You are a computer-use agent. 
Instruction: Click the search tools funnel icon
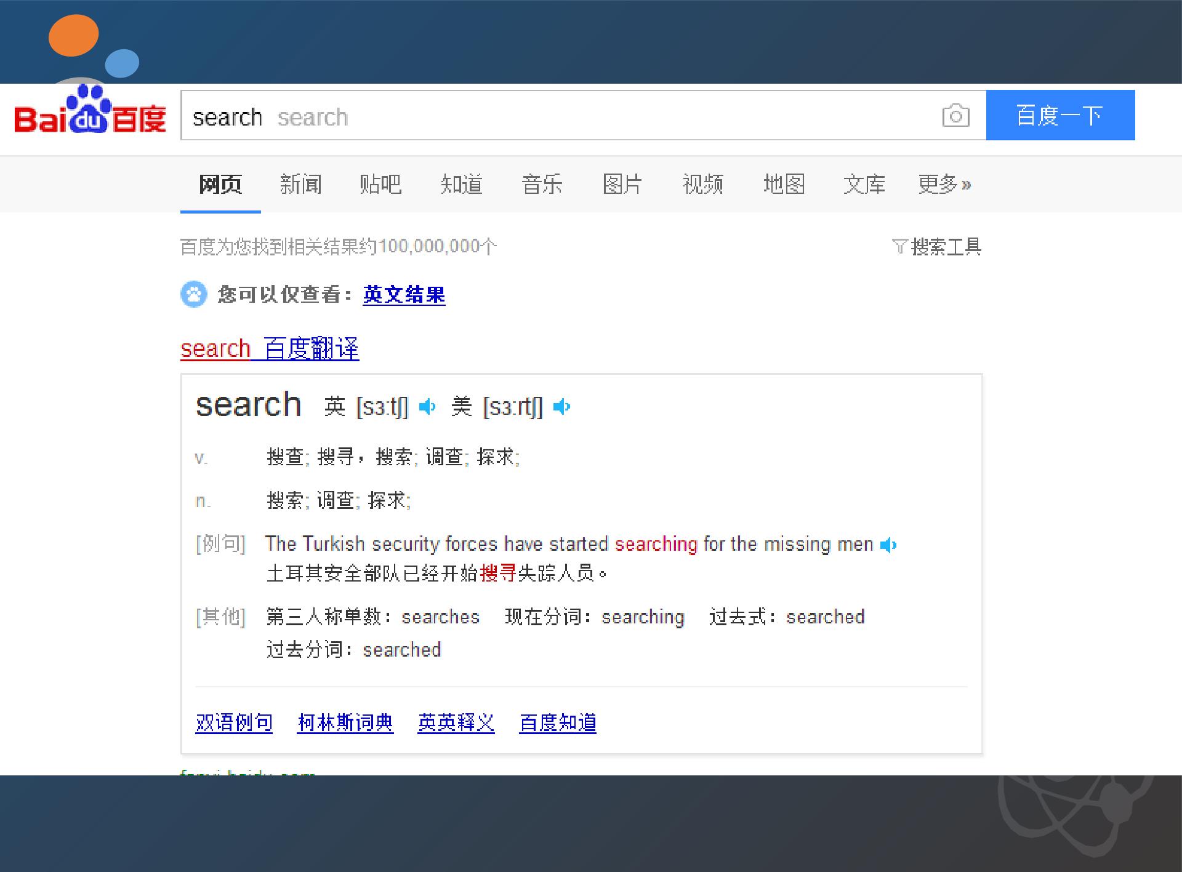(x=899, y=247)
